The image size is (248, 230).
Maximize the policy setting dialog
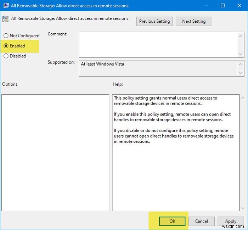(x=222, y=6)
